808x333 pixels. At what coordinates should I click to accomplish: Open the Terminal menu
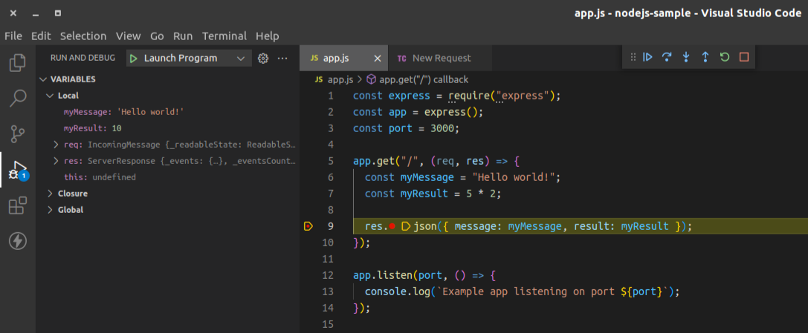point(224,36)
